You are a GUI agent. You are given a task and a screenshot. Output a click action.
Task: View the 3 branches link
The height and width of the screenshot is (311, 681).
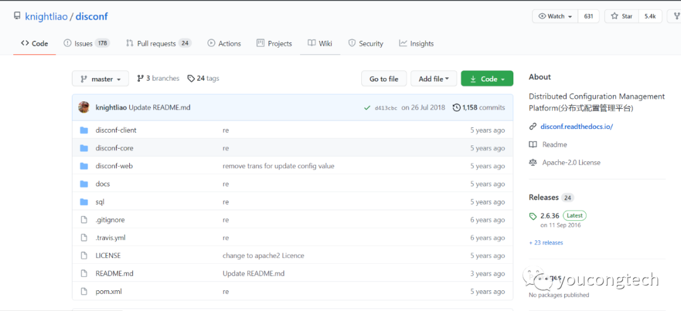coord(158,79)
